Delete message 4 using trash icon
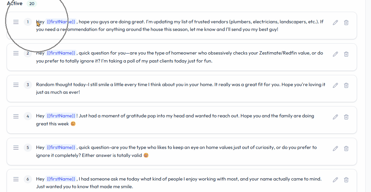 click(x=346, y=117)
